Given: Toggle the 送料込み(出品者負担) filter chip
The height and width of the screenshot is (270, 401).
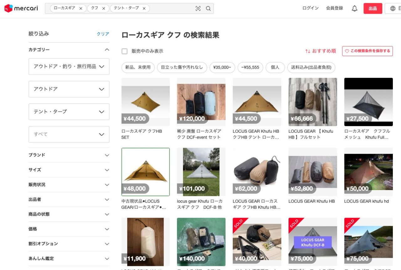Looking at the screenshot, I should 311,67.
